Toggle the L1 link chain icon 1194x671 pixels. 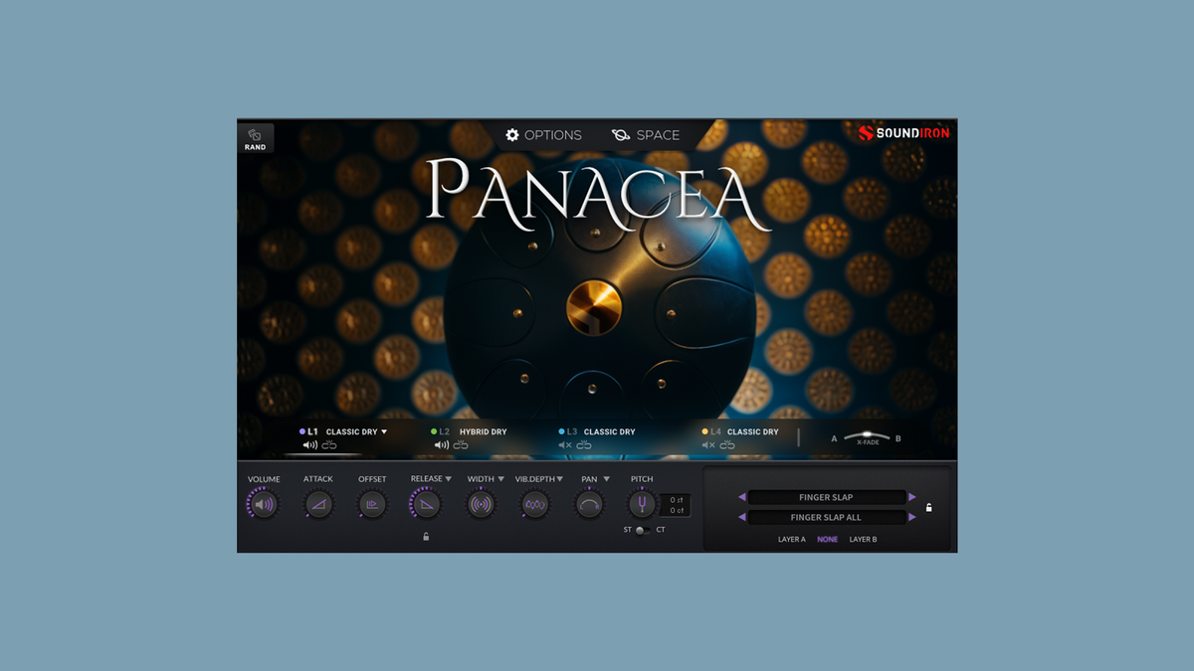click(x=329, y=445)
